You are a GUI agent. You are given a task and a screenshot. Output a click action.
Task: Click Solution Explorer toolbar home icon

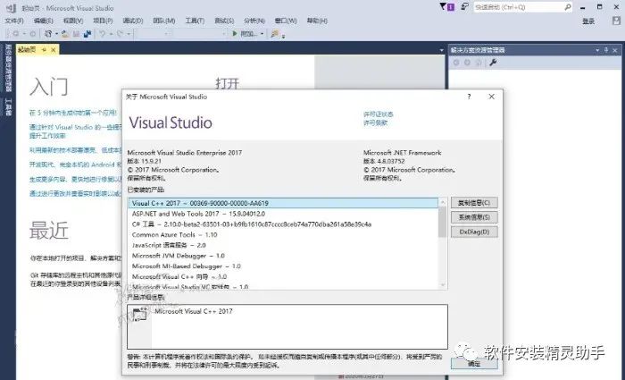[479, 63]
